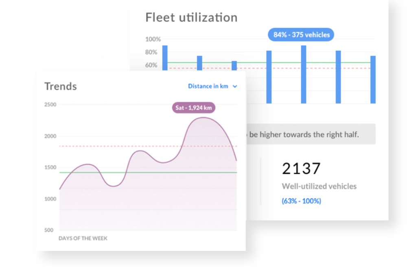
Task: Click the tallest bar in Fleet utilization chart
Action: 303,73
